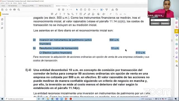Open Adobe Acrobat from the taskbar

[71, 99]
